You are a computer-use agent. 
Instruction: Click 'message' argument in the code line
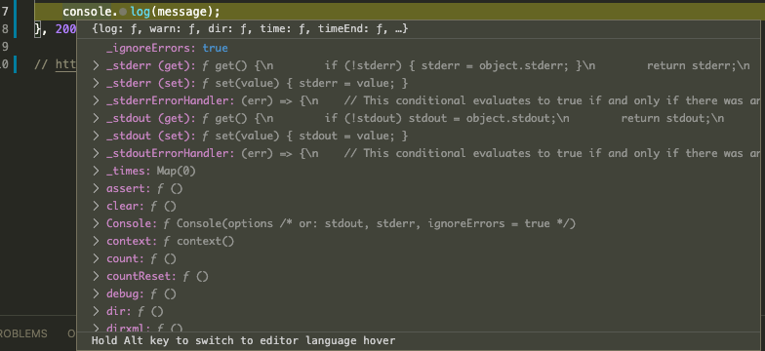[183, 12]
